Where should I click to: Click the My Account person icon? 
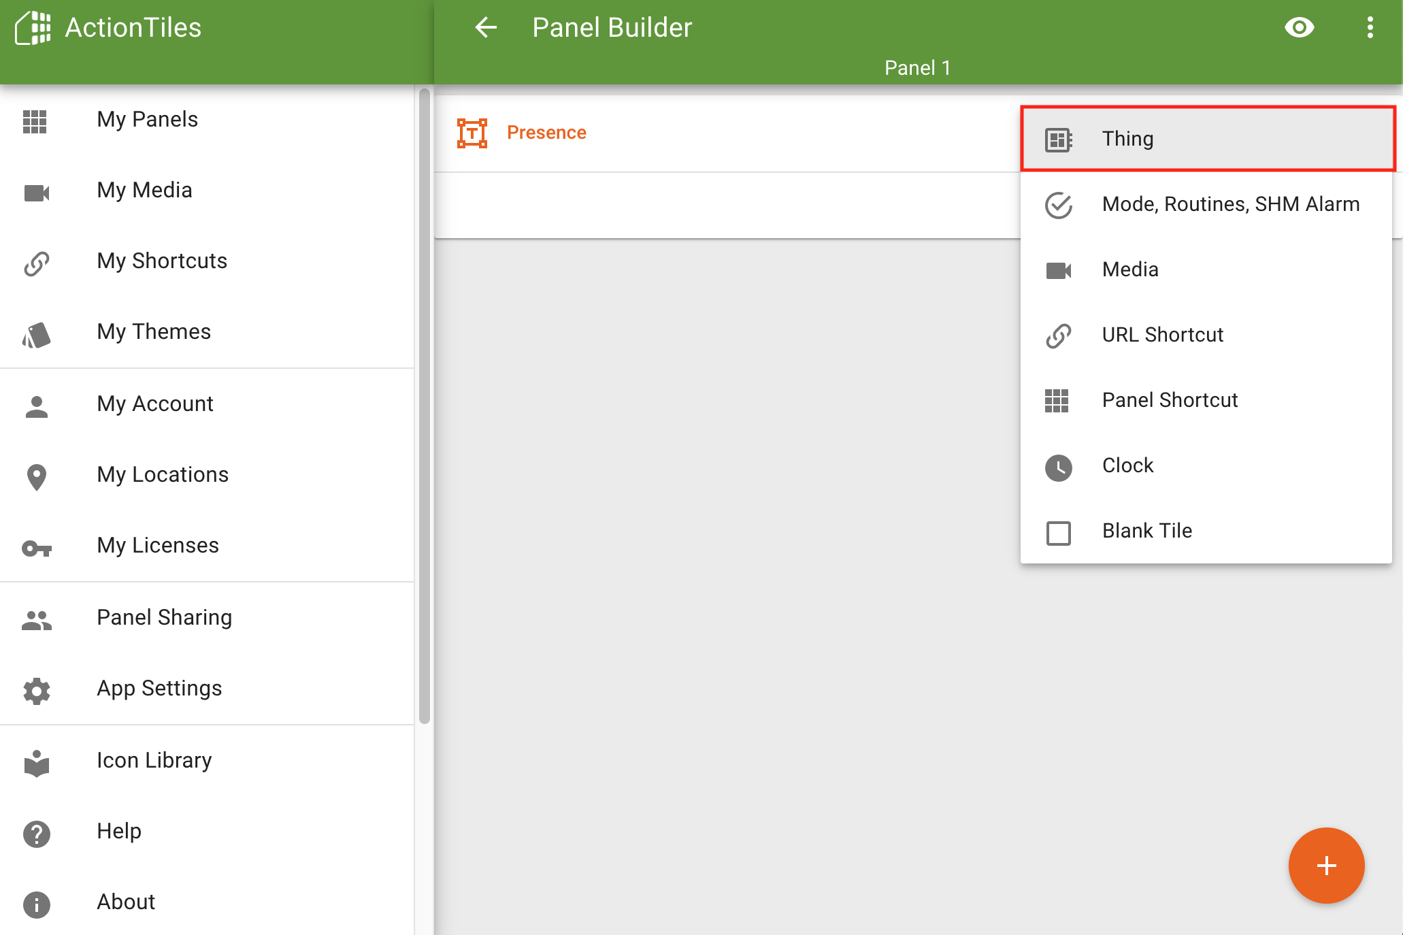(x=37, y=407)
